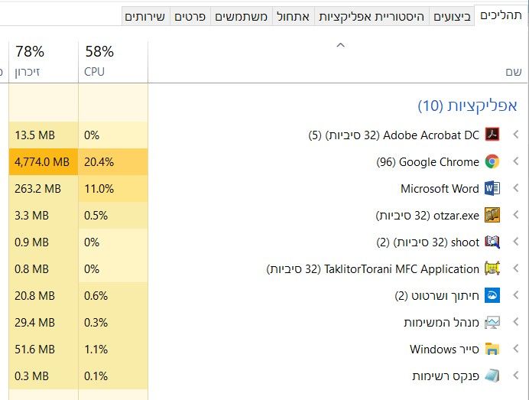Image resolution: width=529 pixels, height=400 pixels.
Task: Switch to the ביצועים tab
Action: pos(453,16)
